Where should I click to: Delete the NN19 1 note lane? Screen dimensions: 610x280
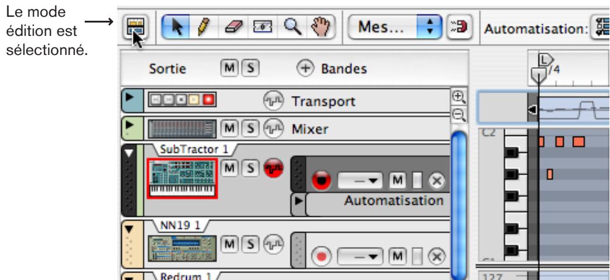coord(436,256)
